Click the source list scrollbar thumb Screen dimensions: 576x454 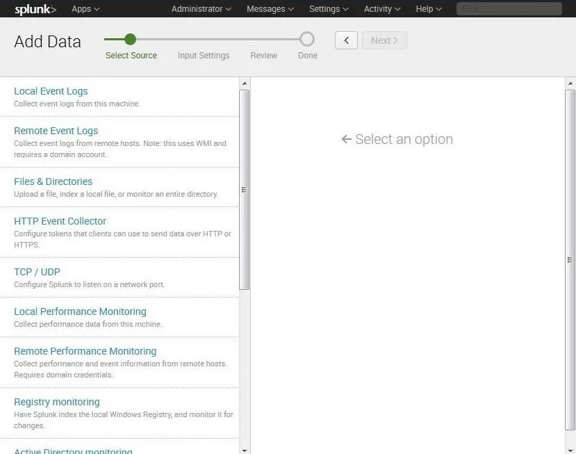(245, 190)
